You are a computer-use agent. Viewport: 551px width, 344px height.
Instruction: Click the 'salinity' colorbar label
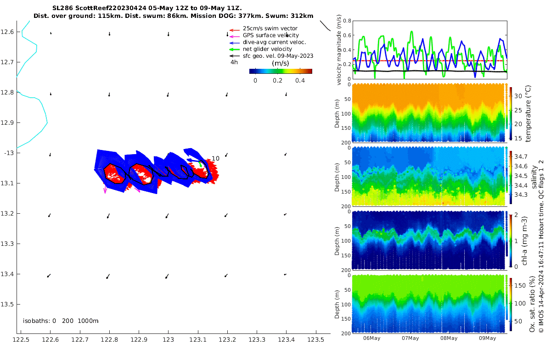pyautogui.click(x=534, y=177)
